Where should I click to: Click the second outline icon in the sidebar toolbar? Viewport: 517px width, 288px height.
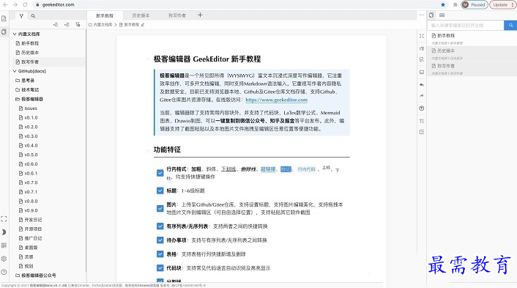[67, 25]
